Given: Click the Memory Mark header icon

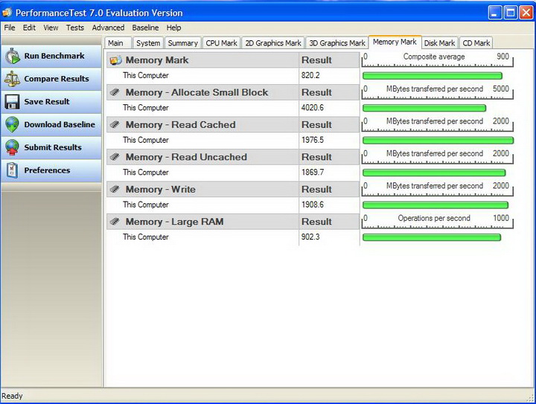Looking at the screenshot, I should point(115,60).
